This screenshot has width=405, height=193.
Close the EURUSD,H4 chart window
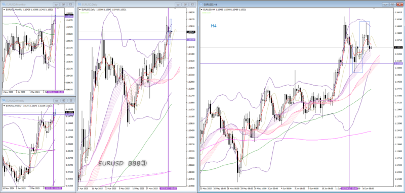[x=399, y=5]
